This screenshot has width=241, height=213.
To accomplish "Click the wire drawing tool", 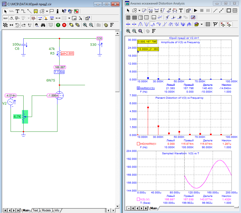I will coord(23,11).
